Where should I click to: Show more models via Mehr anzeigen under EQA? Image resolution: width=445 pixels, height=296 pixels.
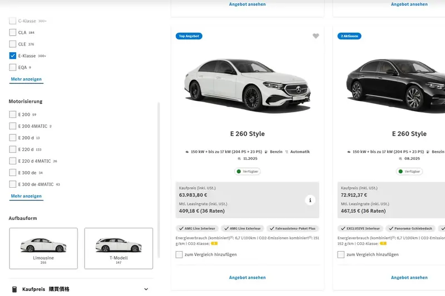click(x=26, y=79)
